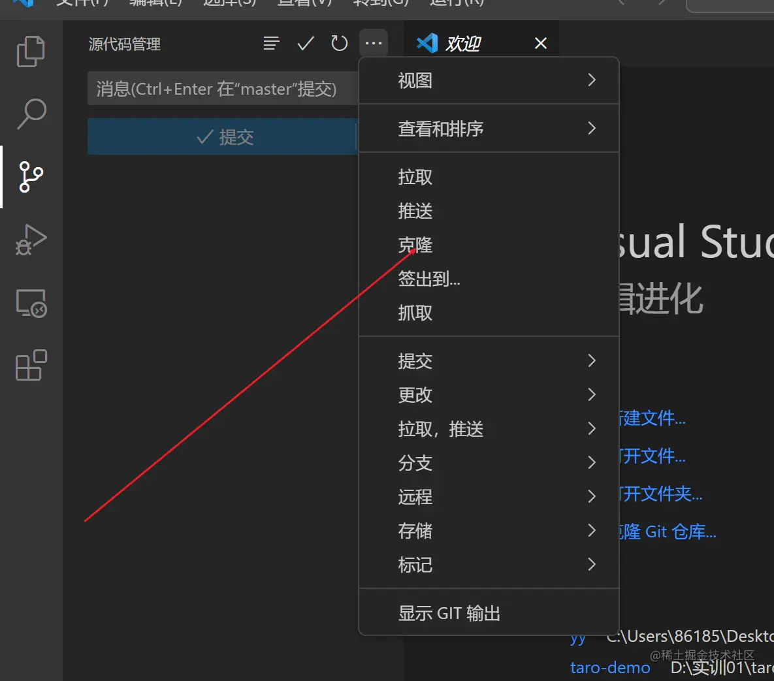The width and height of the screenshot is (774, 681).
Task: Open recent project taro-demo link
Action: tap(609, 667)
